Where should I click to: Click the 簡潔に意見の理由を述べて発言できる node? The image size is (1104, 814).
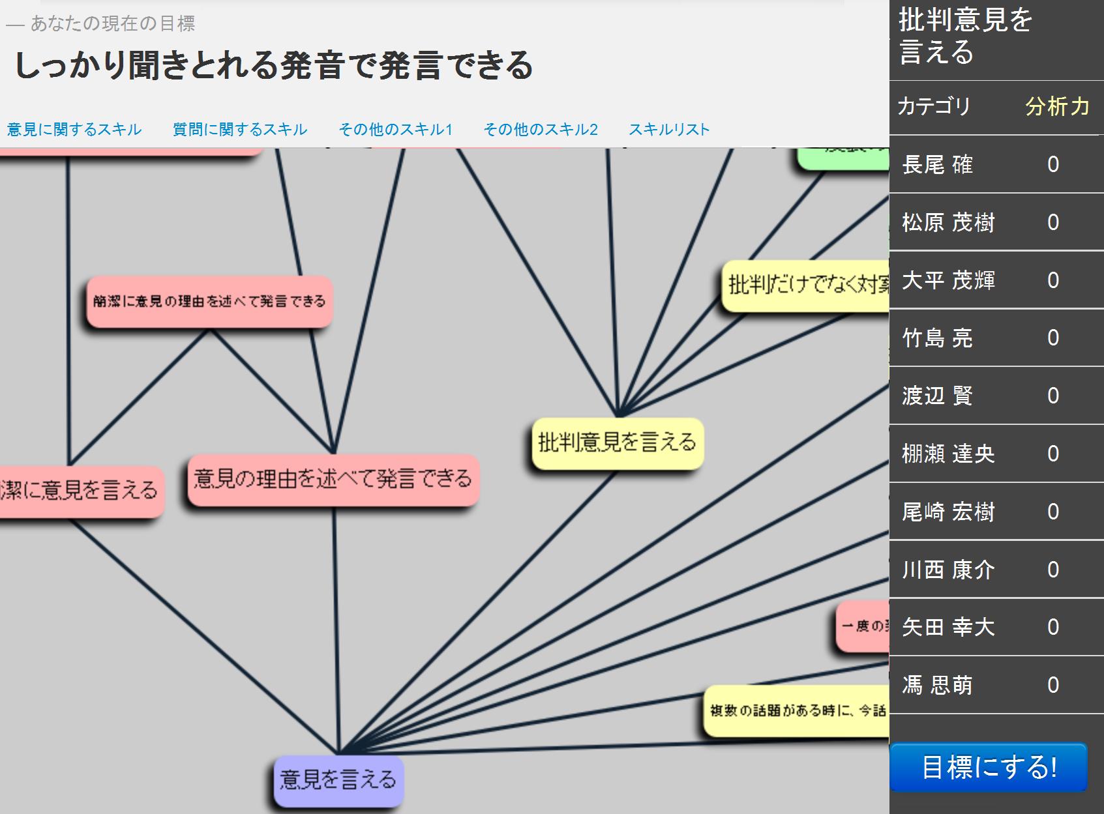(x=209, y=302)
